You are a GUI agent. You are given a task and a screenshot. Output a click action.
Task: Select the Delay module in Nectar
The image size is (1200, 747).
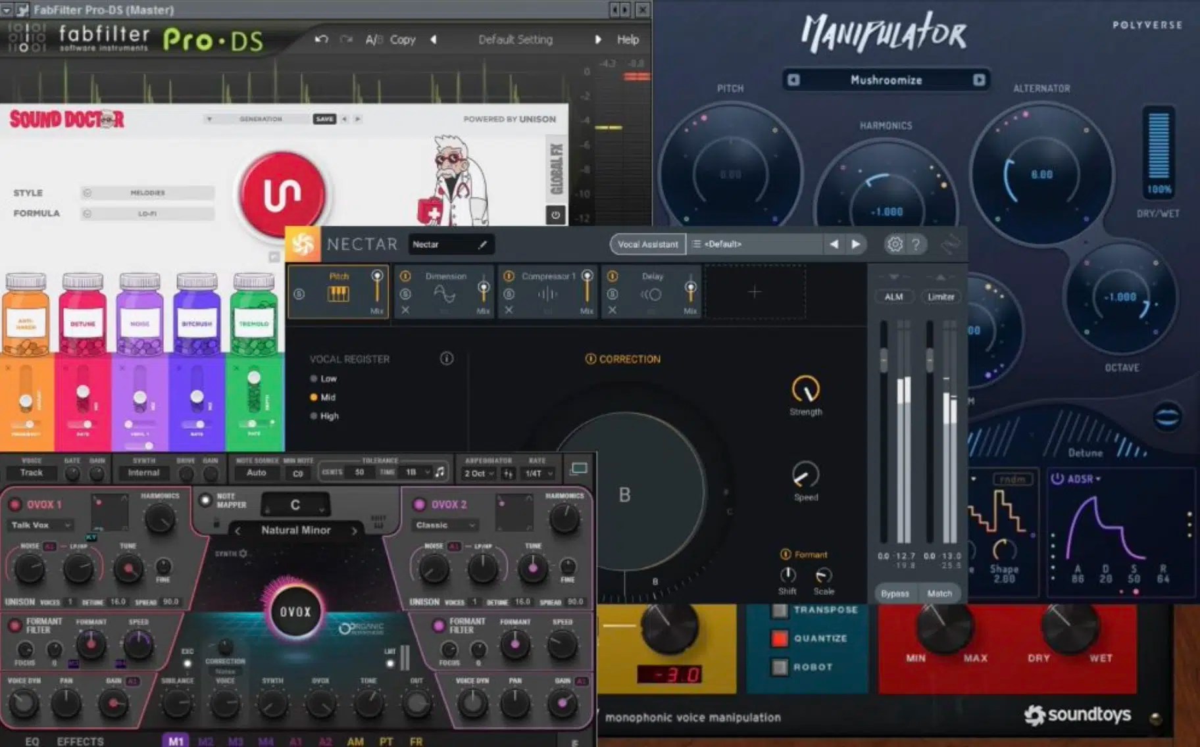tap(651, 292)
